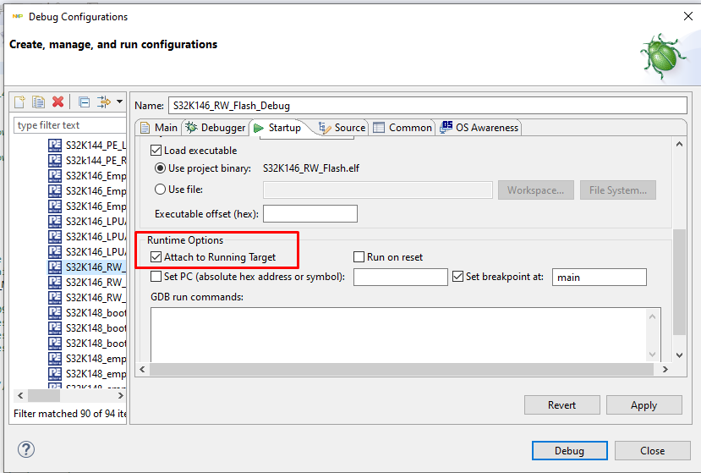
Task: Open the OS Awareness tab
Action: [479, 128]
